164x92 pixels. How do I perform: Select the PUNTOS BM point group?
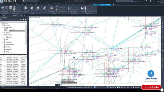click(12, 29)
